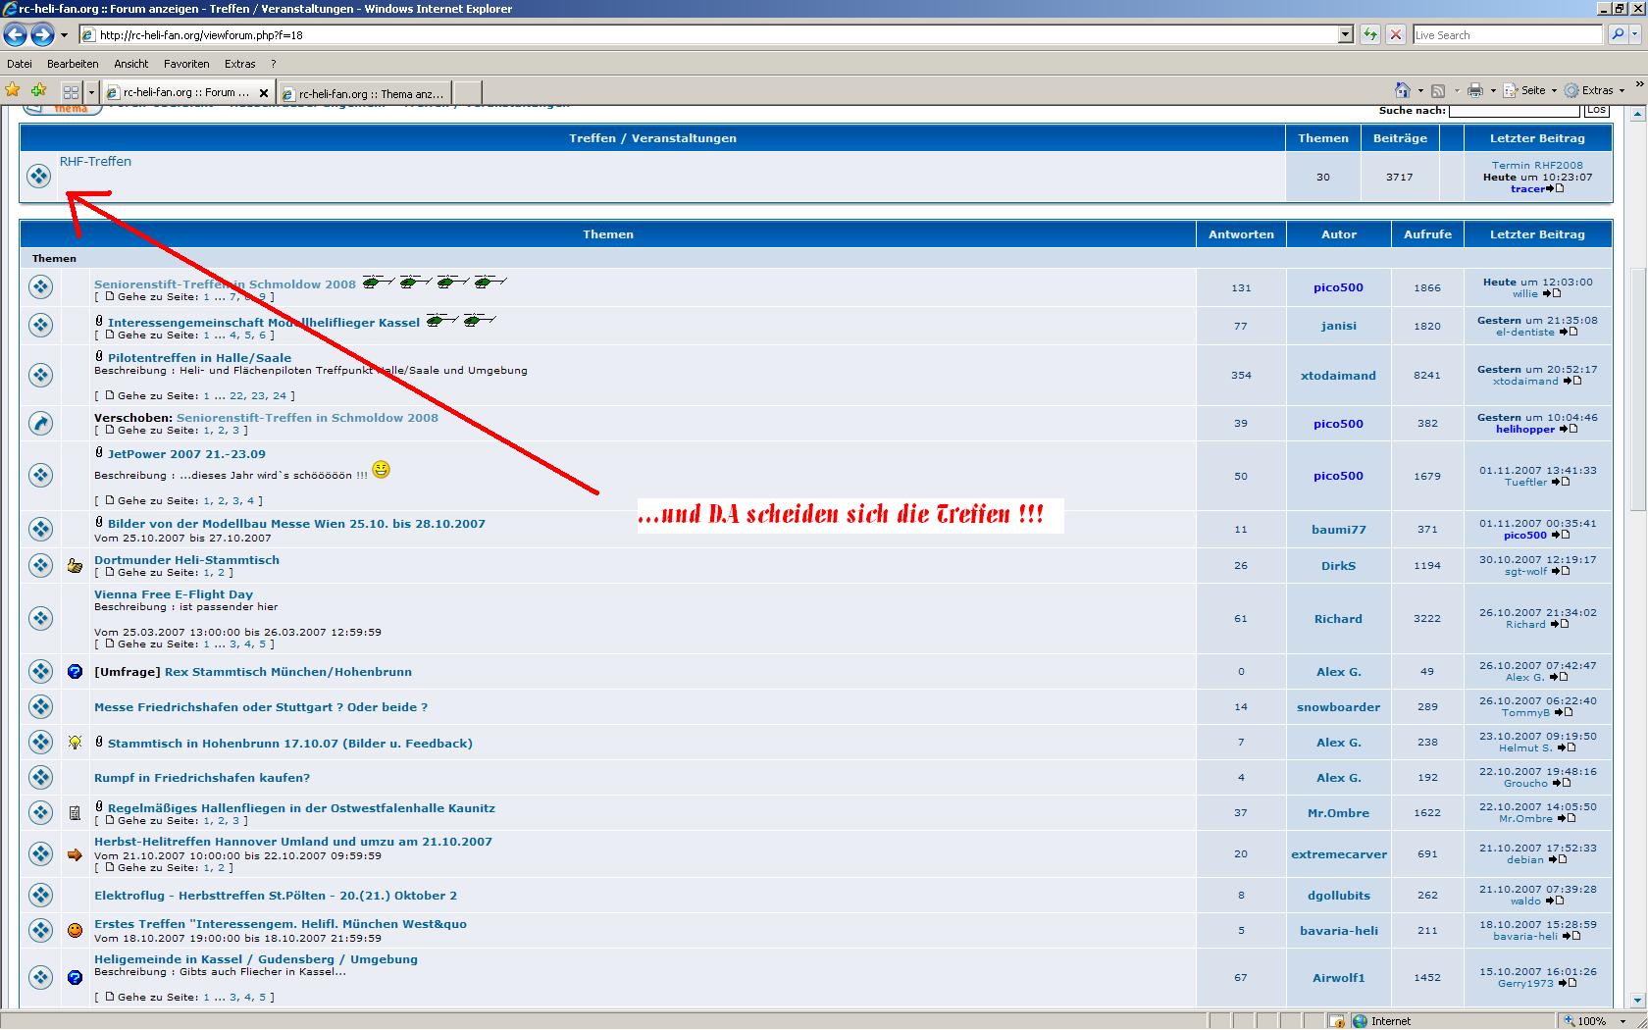Open the Extras gear command menu
Screen dimensions: 1648x1030
pos(1595,90)
